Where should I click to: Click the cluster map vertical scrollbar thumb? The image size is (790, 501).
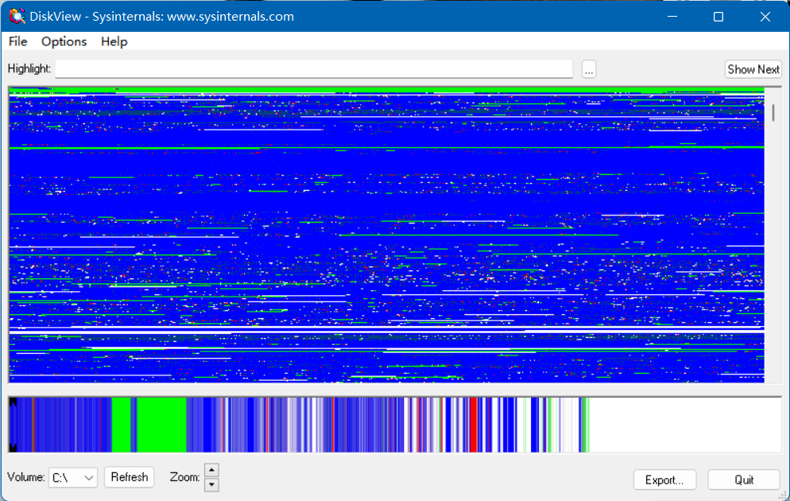(773, 112)
